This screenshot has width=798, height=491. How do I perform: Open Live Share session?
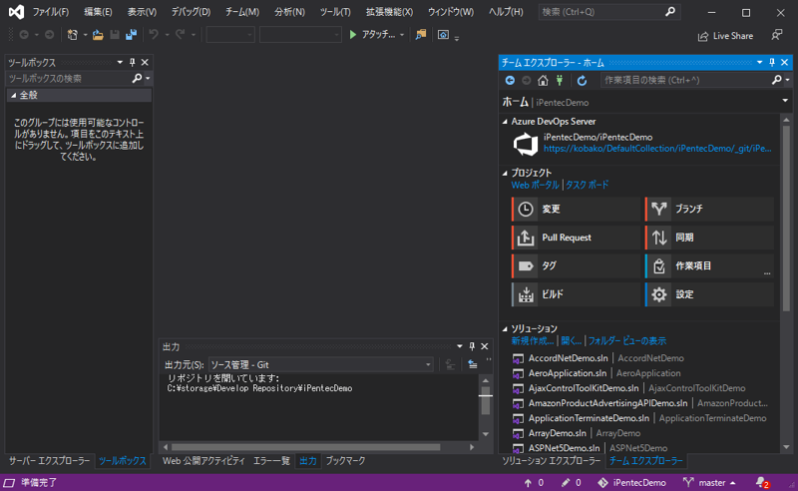click(x=725, y=36)
